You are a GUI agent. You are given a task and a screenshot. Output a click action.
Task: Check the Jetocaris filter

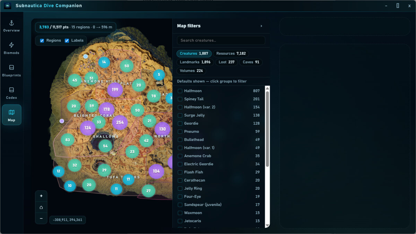pyautogui.click(x=180, y=221)
